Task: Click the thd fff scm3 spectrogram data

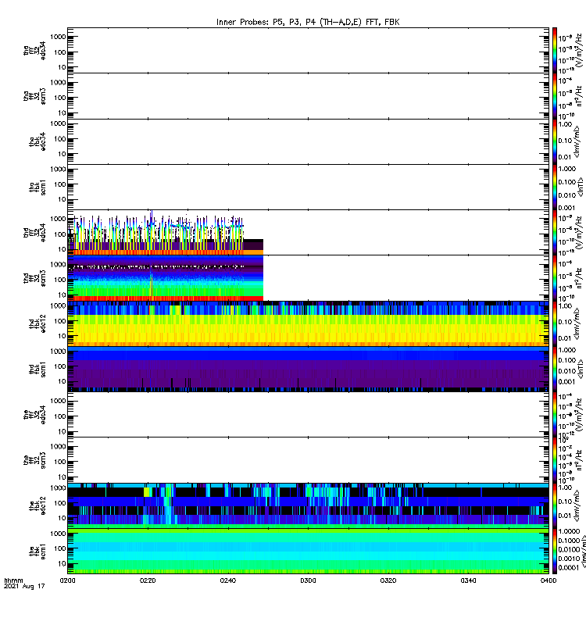Action: coord(166,278)
